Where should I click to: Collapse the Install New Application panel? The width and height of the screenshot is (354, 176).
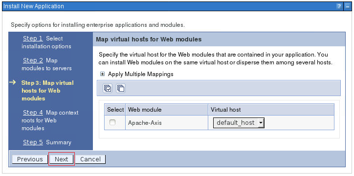(347, 6)
